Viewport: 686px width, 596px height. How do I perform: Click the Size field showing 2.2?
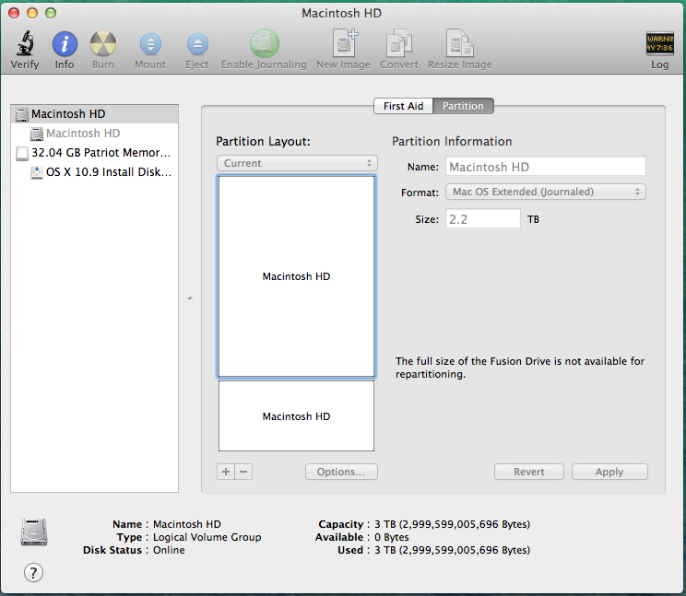point(483,218)
